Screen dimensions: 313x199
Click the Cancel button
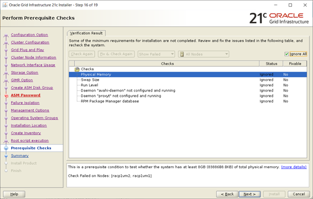click(x=299, y=194)
